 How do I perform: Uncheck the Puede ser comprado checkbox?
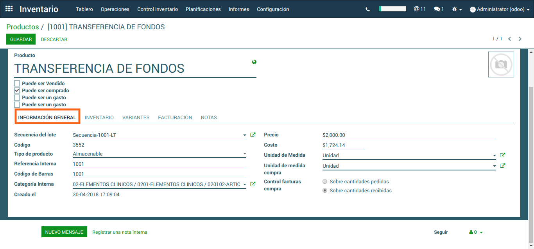[x=17, y=91]
